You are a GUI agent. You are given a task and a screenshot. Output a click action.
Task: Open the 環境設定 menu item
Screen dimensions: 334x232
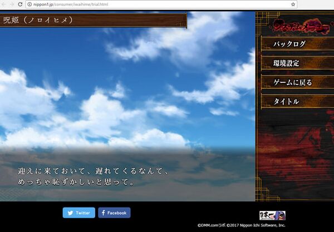coord(298,63)
